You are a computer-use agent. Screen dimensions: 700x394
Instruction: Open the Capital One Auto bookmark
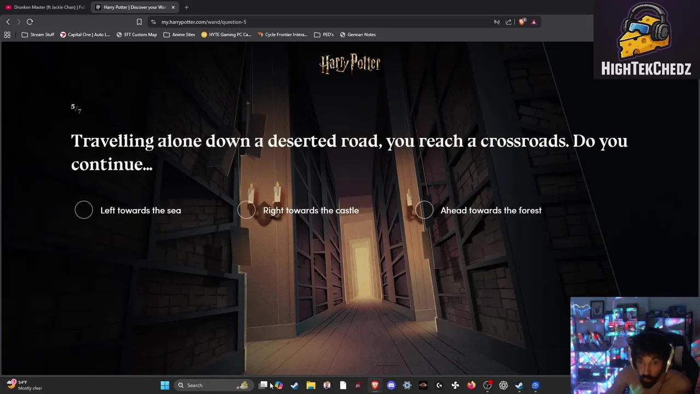(85, 34)
